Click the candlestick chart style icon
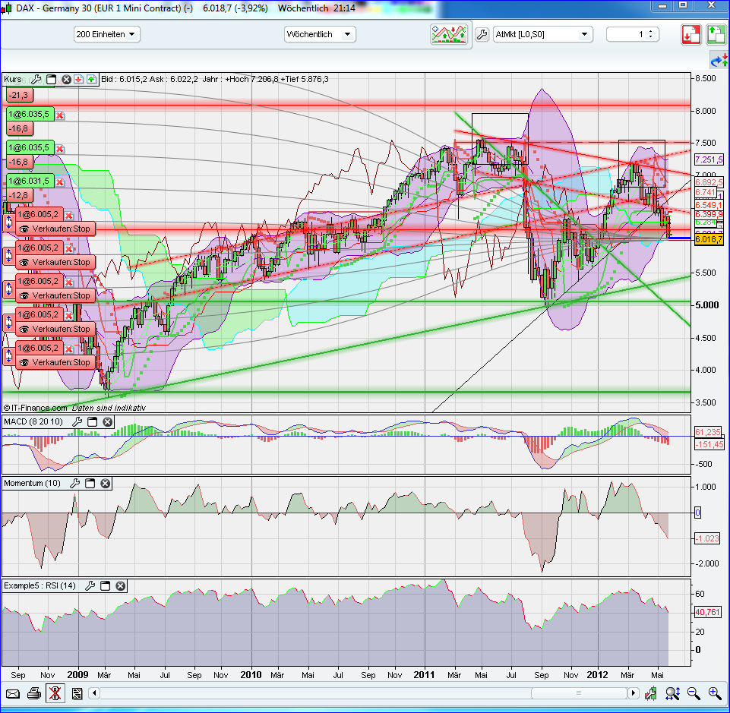Viewport: 730px width, 713px height. [x=650, y=694]
